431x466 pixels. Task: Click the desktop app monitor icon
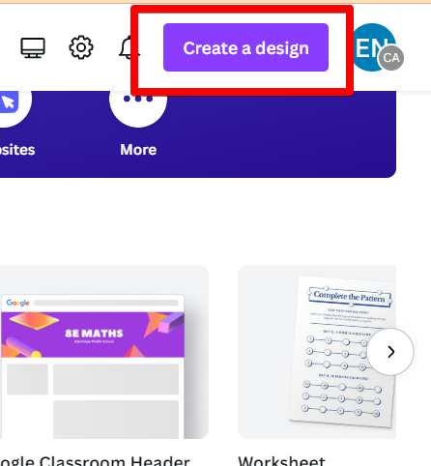33,48
